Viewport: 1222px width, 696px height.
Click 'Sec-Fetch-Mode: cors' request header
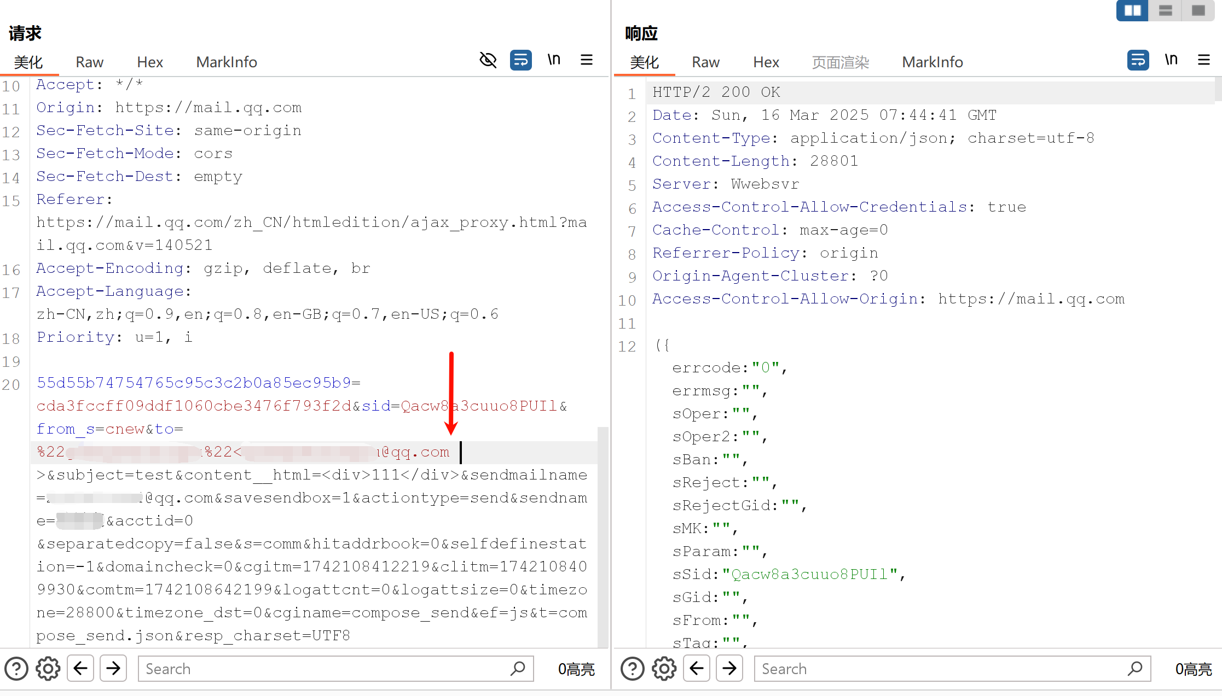[x=135, y=154]
